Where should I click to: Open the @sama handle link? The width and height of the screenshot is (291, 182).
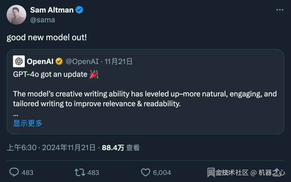(x=43, y=20)
